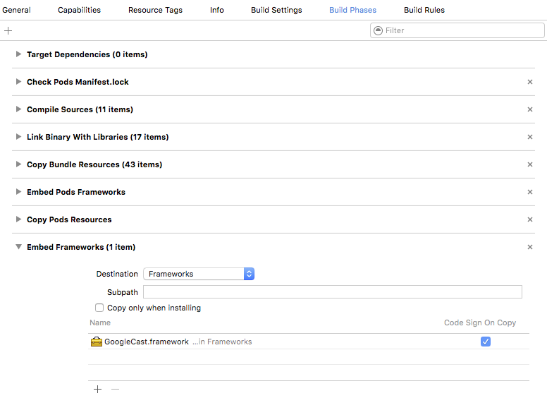Add a framework with the plus button
Image resolution: width=547 pixels, height=398 pixels.
[97, 390]
